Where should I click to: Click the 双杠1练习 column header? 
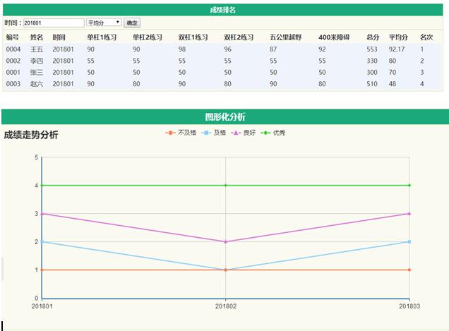(193, 37)
